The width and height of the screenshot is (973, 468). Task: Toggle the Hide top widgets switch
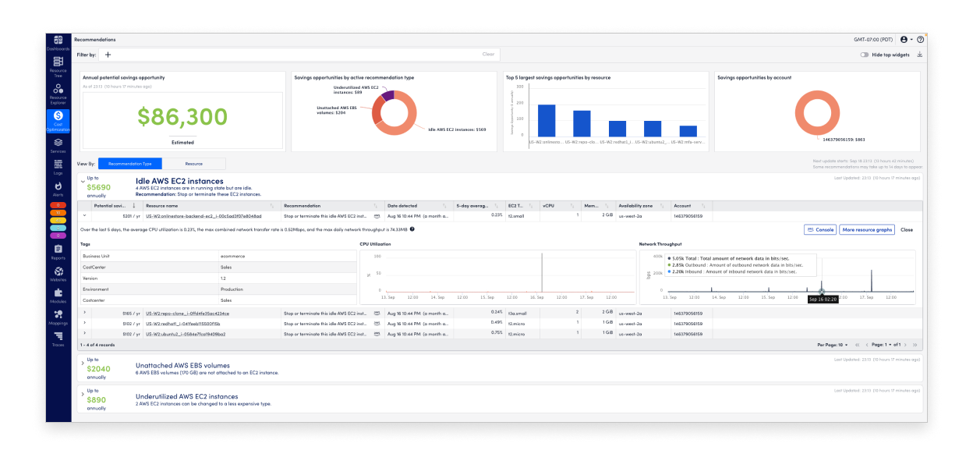tap(865, 54)
